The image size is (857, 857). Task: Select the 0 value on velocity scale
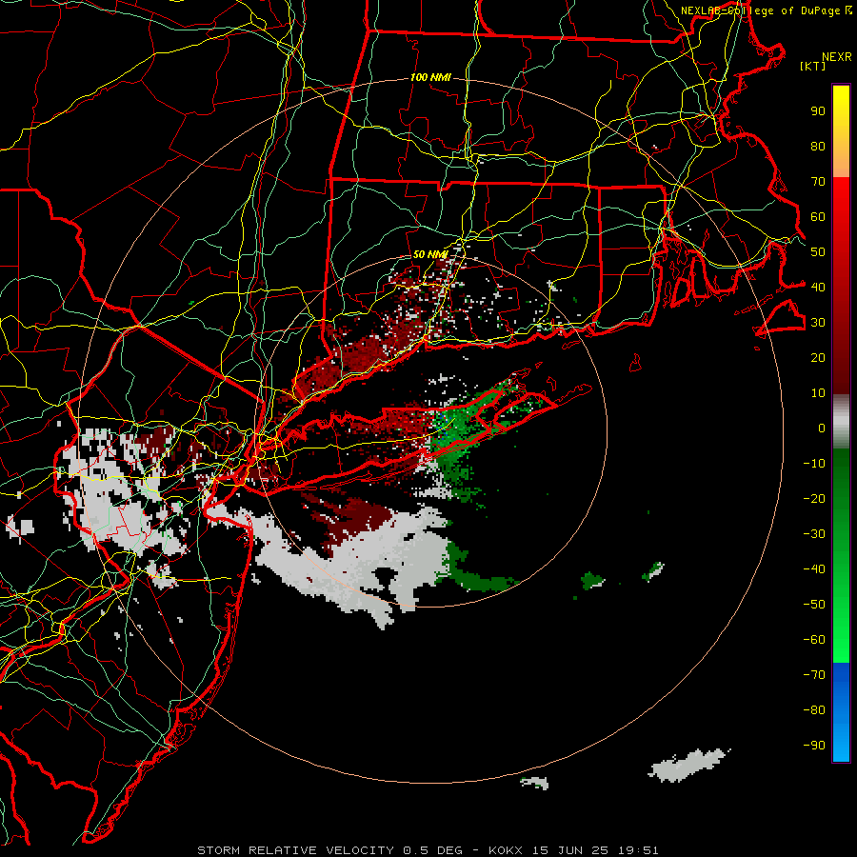[822, 428]
